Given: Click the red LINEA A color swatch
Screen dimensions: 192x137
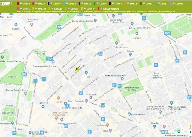Looking at the screenshot, I should tap(18, 4).
